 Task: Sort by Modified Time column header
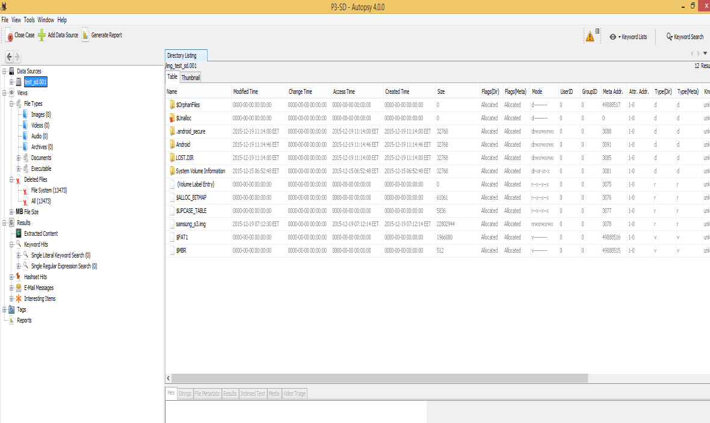pyautogui.click(x=259, y=91)
